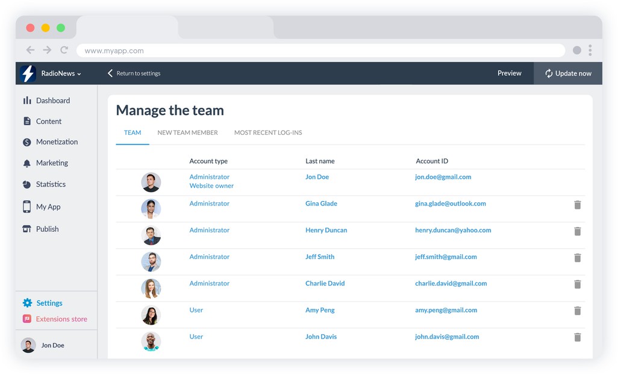Go back via Return to settings
Image resolution: width=618 pixels, height=374 pixels.
[x=134, y=73]
